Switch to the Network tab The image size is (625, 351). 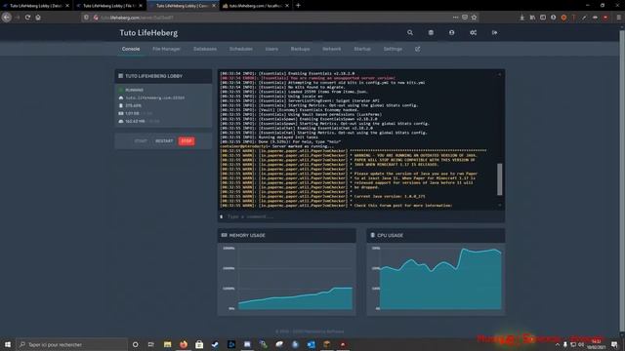(x=332, y=49)
